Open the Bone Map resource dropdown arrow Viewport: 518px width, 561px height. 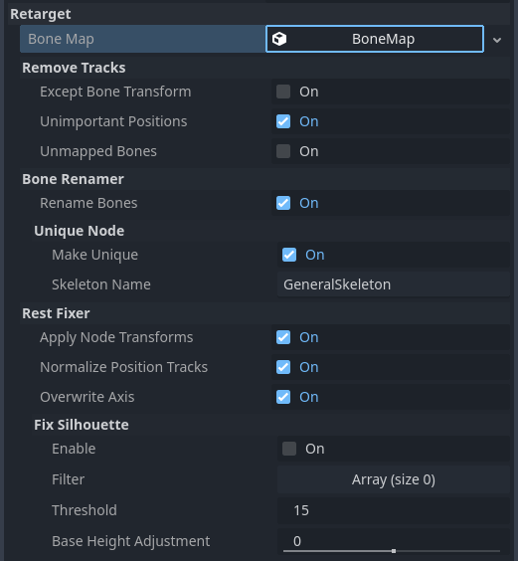click(x=497, y=40)
